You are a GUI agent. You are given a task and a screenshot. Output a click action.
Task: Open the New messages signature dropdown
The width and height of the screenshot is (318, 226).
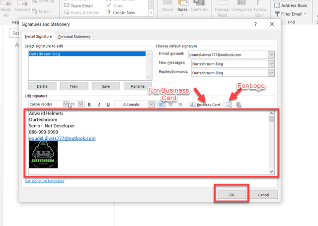click(271, 64)
